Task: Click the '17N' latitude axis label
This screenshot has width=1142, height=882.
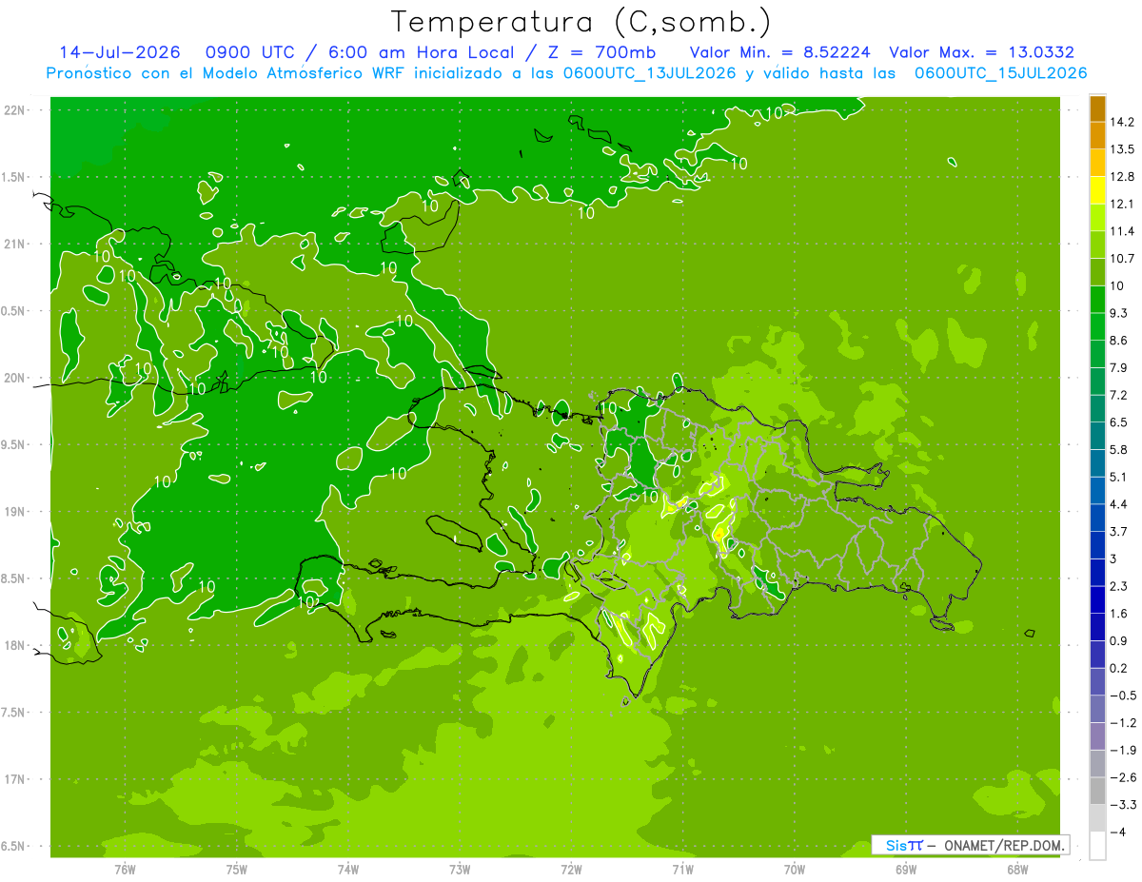Action: coord(15,780)
